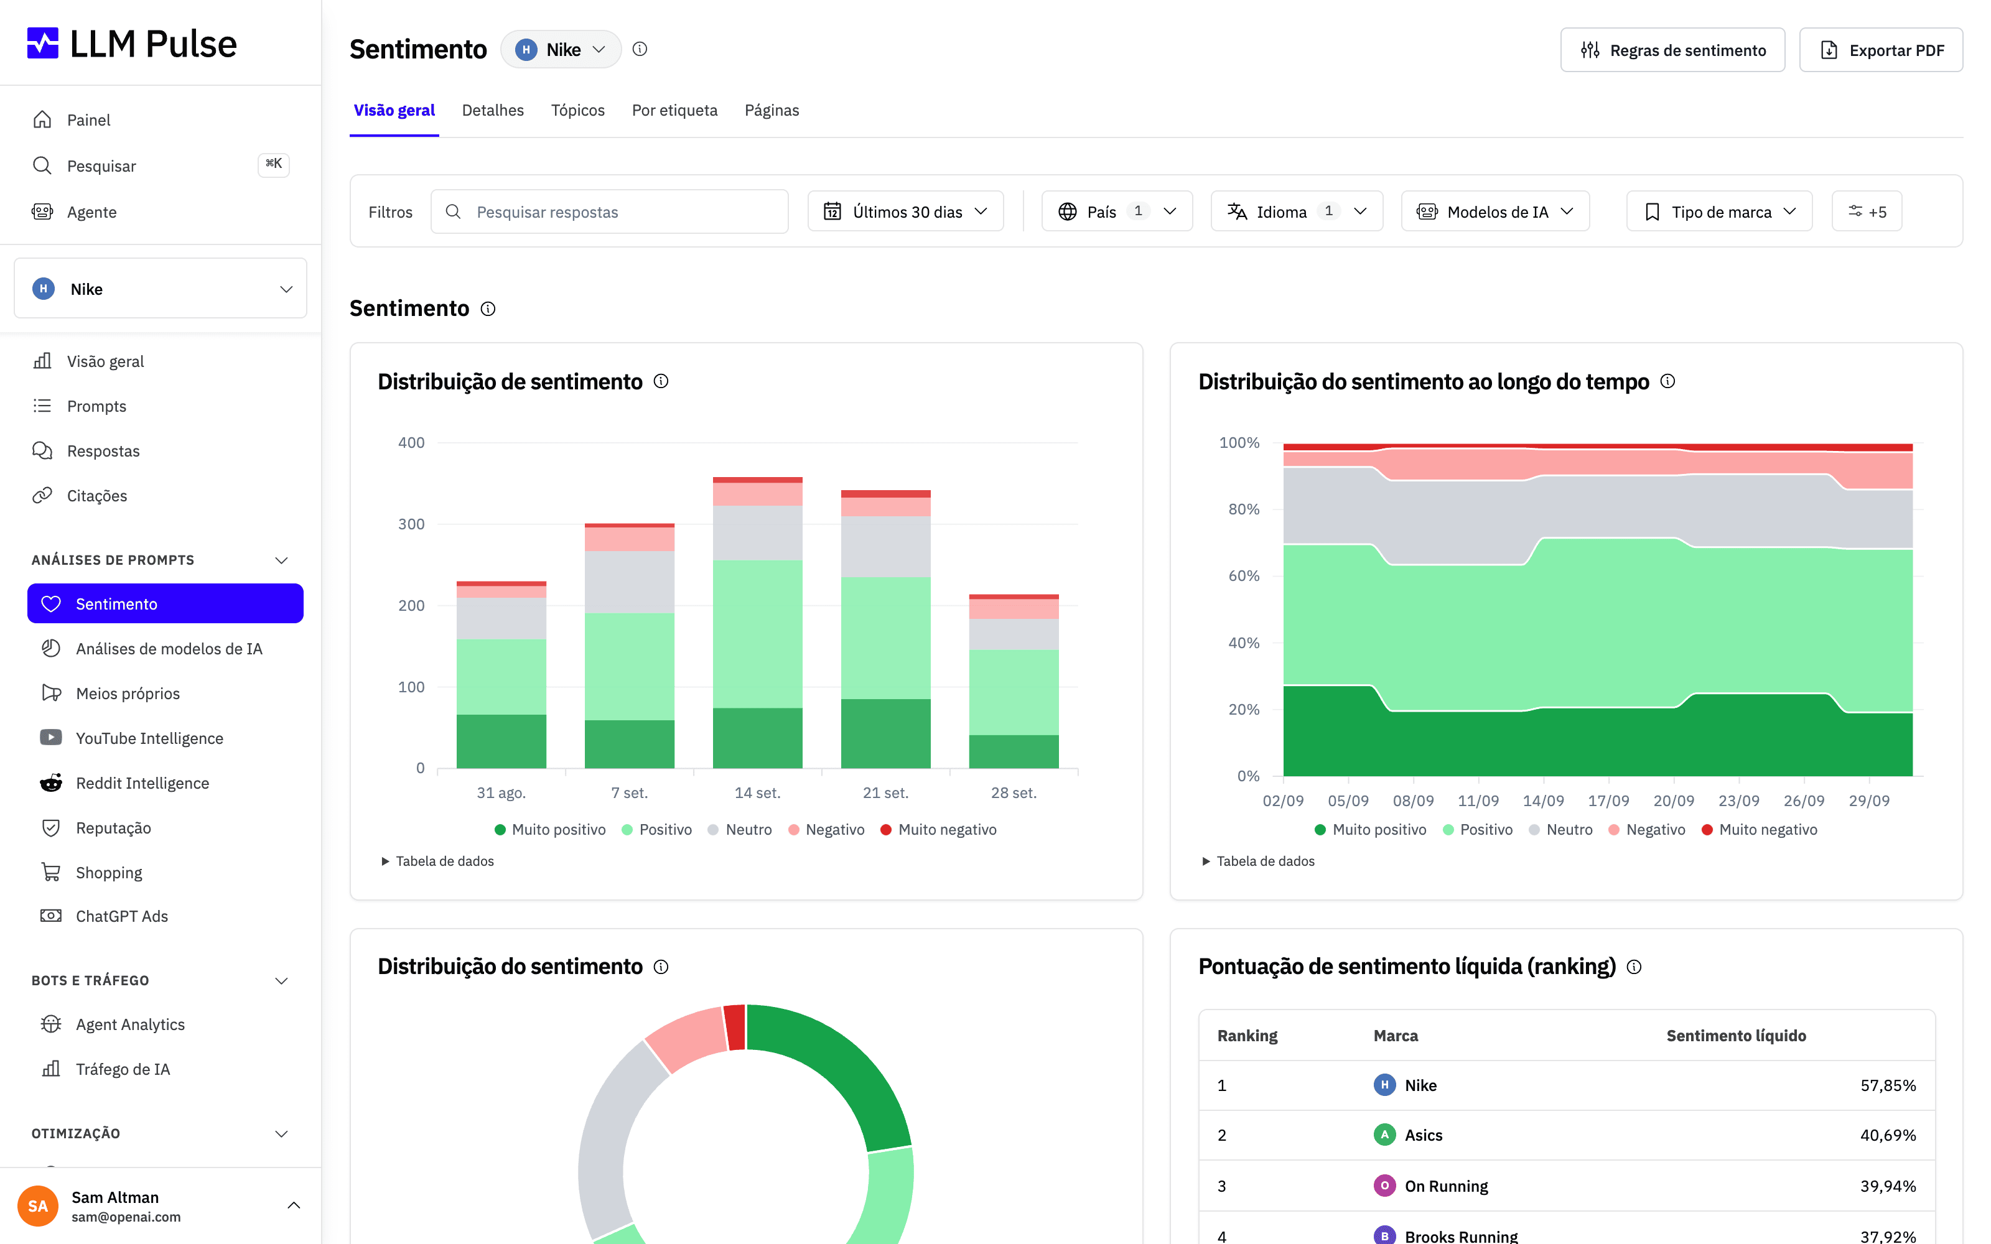Click the +5 more filters button
The width and height of the screenshot is (1991, 1244).
pos(1866,211)
